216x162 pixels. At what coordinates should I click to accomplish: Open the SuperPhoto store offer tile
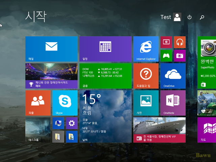207,62
